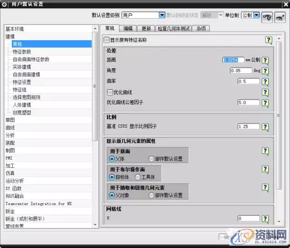This screenshot has height=248, width=290.
Task: Open the 单位制 dropdown
Action: tap(256, 15)
